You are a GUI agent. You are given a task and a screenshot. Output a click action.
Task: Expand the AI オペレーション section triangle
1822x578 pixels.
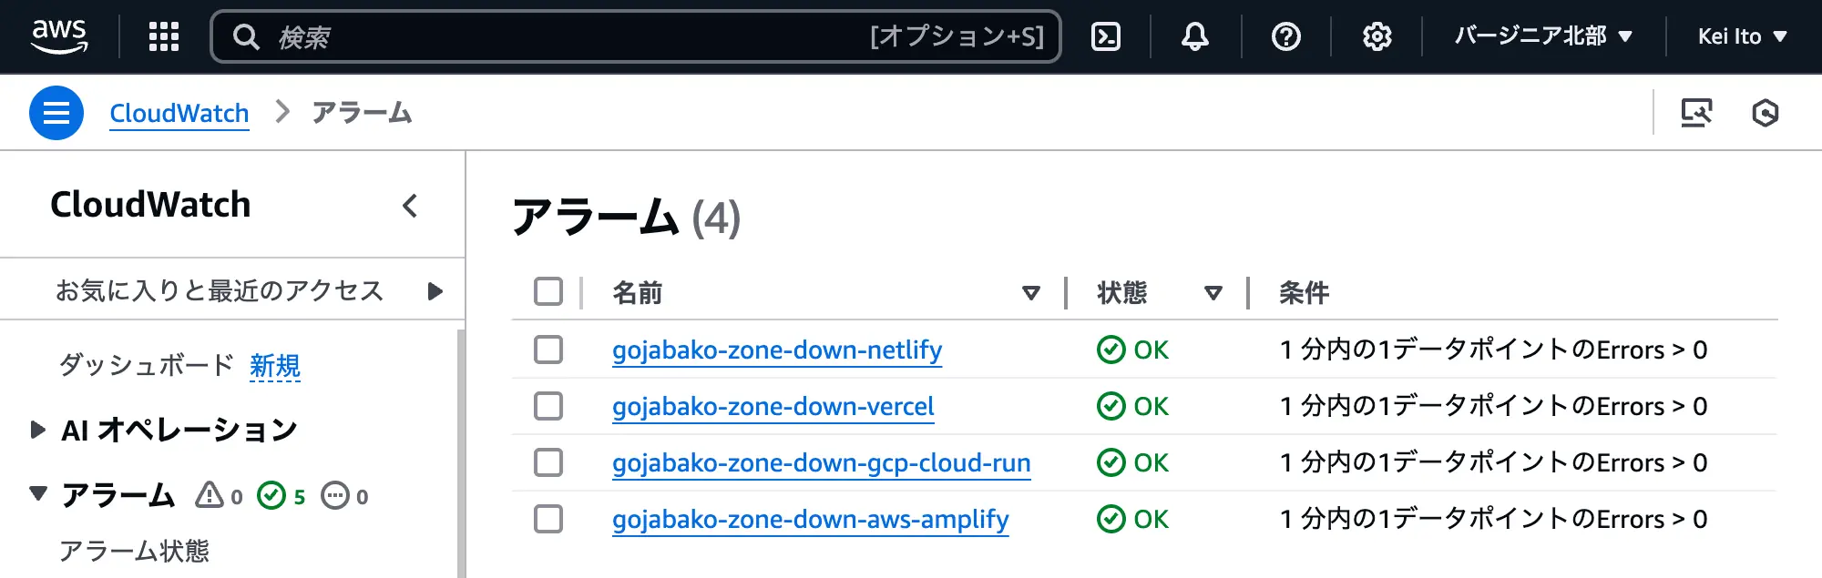click(37, 430)
